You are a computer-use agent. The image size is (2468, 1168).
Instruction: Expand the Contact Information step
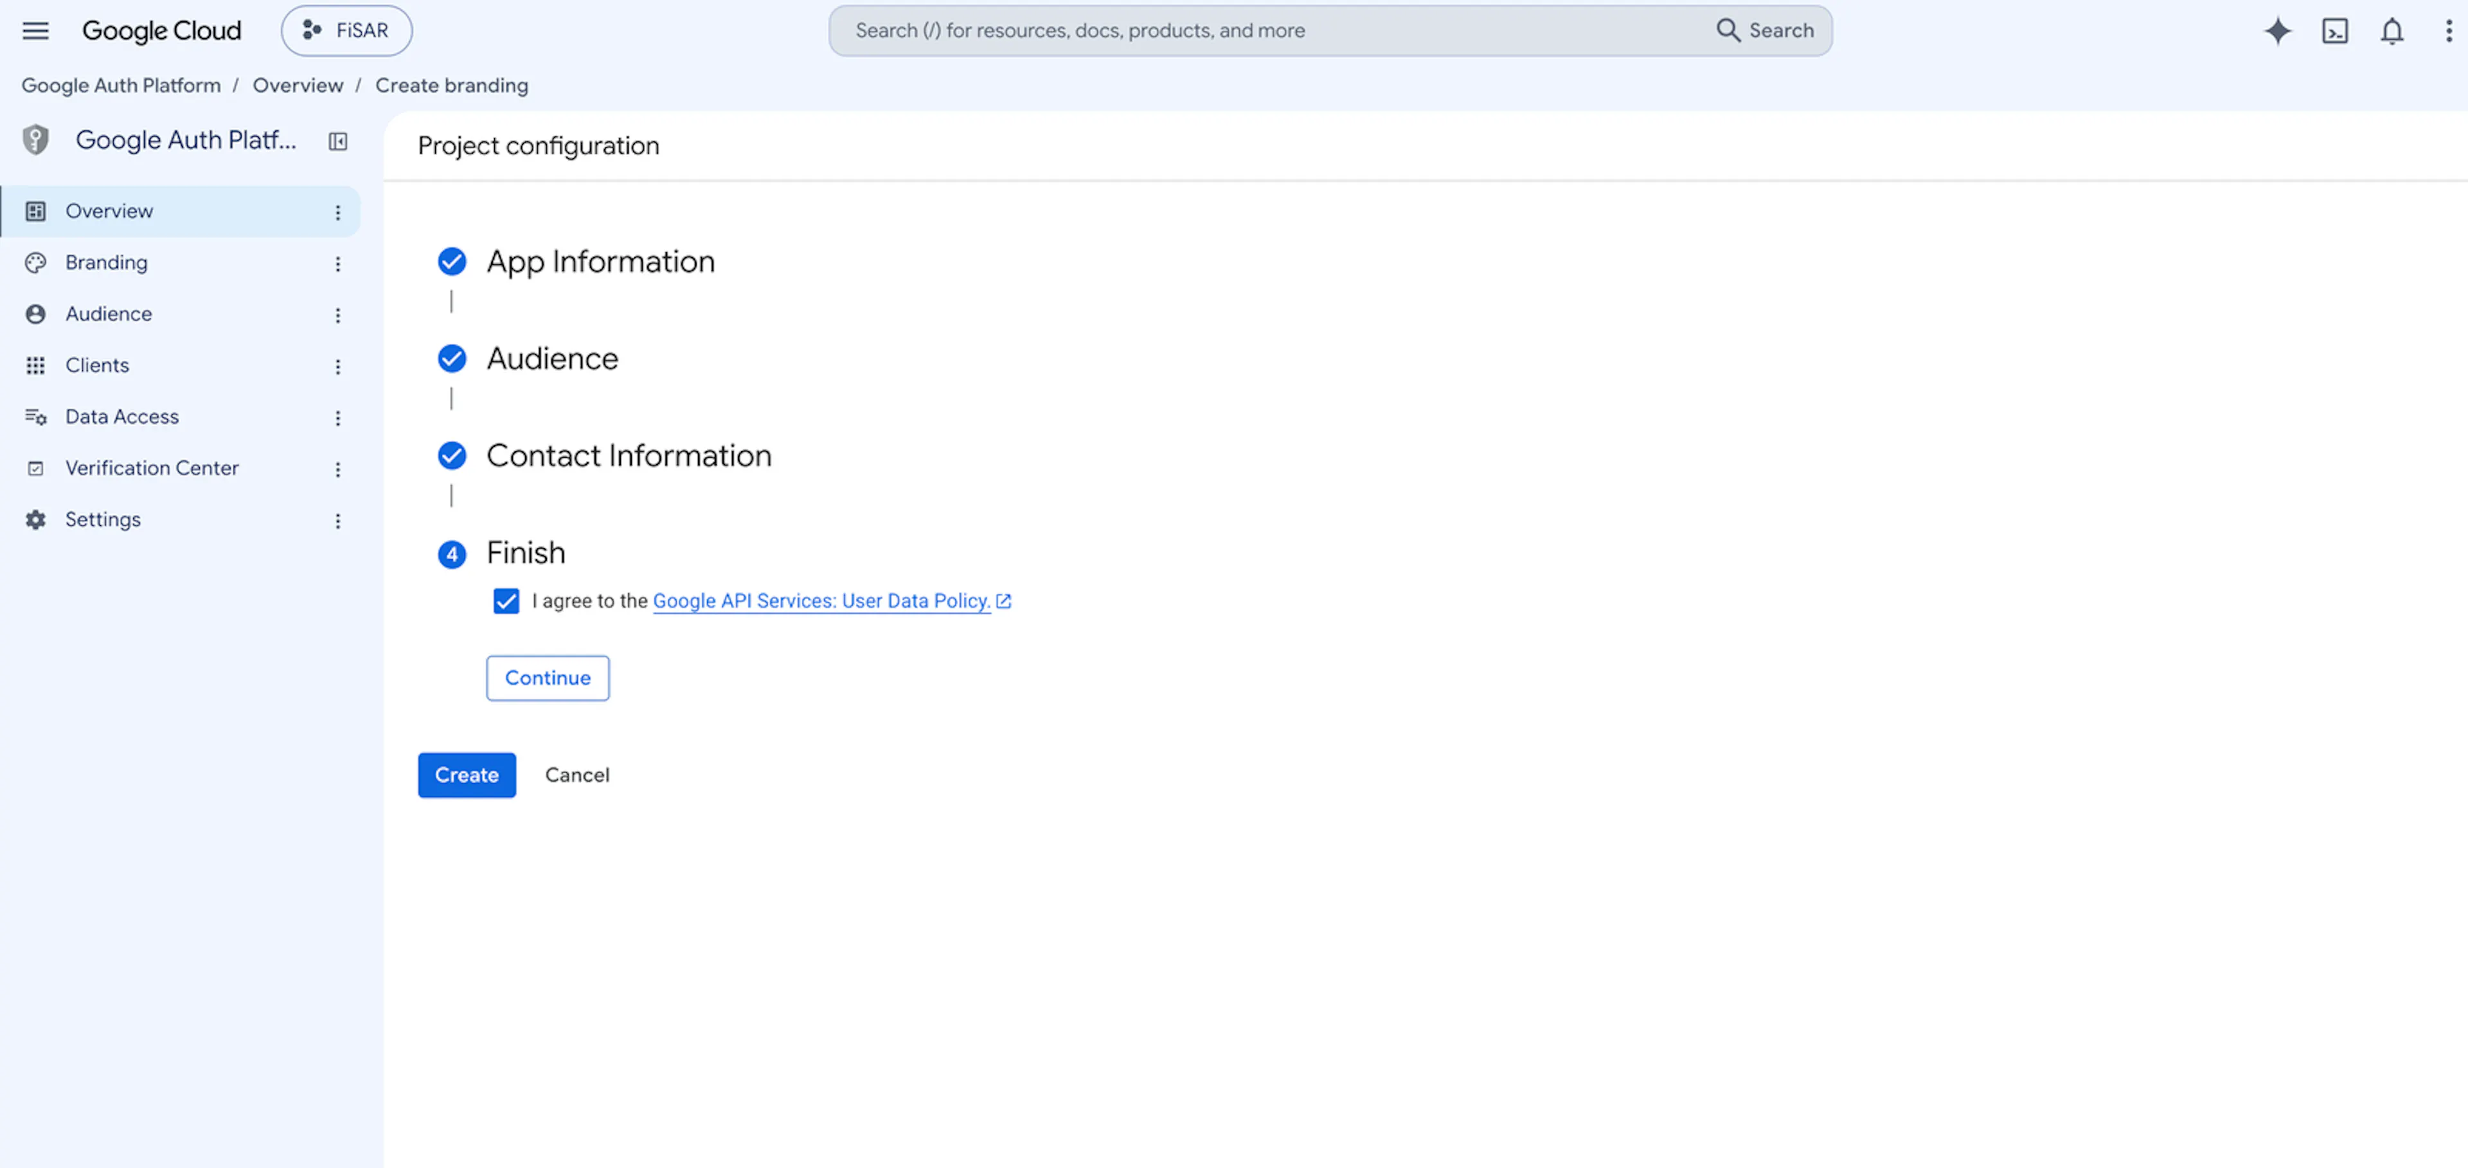629,455
